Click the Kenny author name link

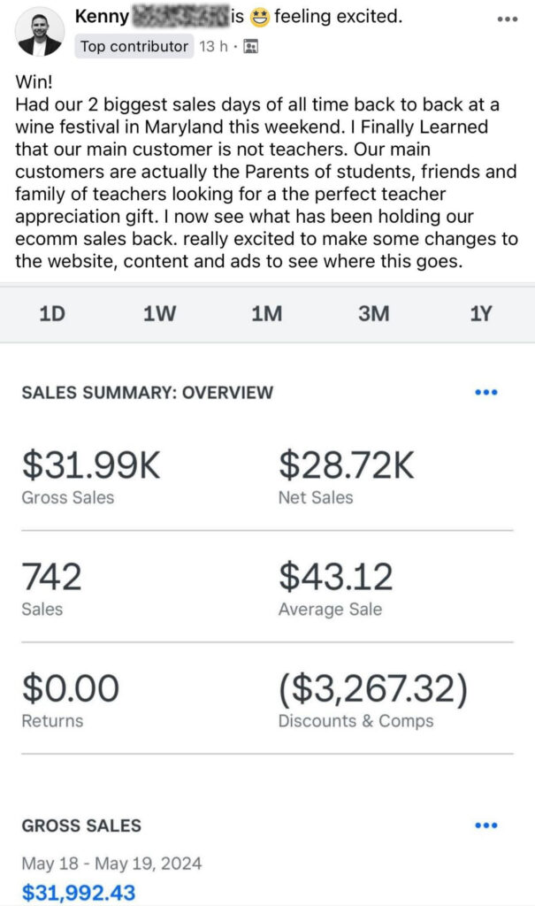[x=101, y=17]
